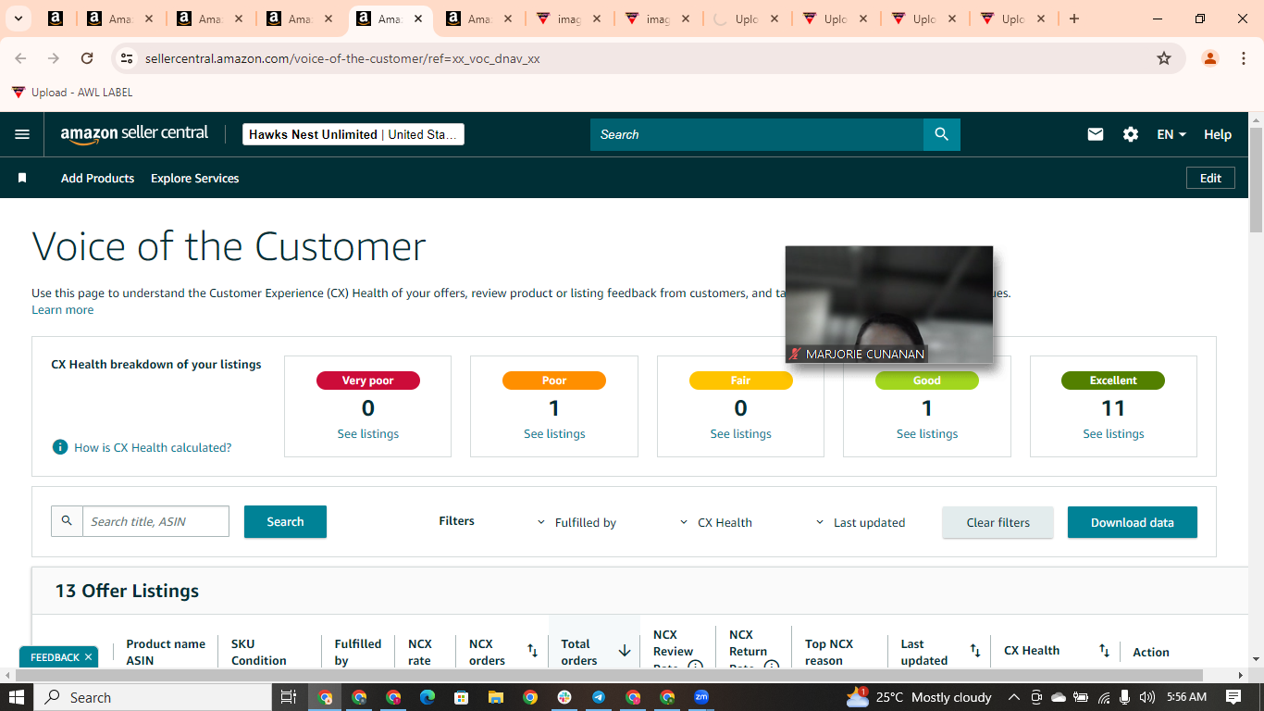Viewport: 1264px width, 711px height.
Task: See listings under Fair
Action: [740, 433]
